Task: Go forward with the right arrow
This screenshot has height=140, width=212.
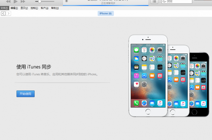Action: (x=8, y=13)
